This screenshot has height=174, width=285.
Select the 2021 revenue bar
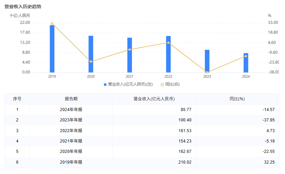point(130,55)
